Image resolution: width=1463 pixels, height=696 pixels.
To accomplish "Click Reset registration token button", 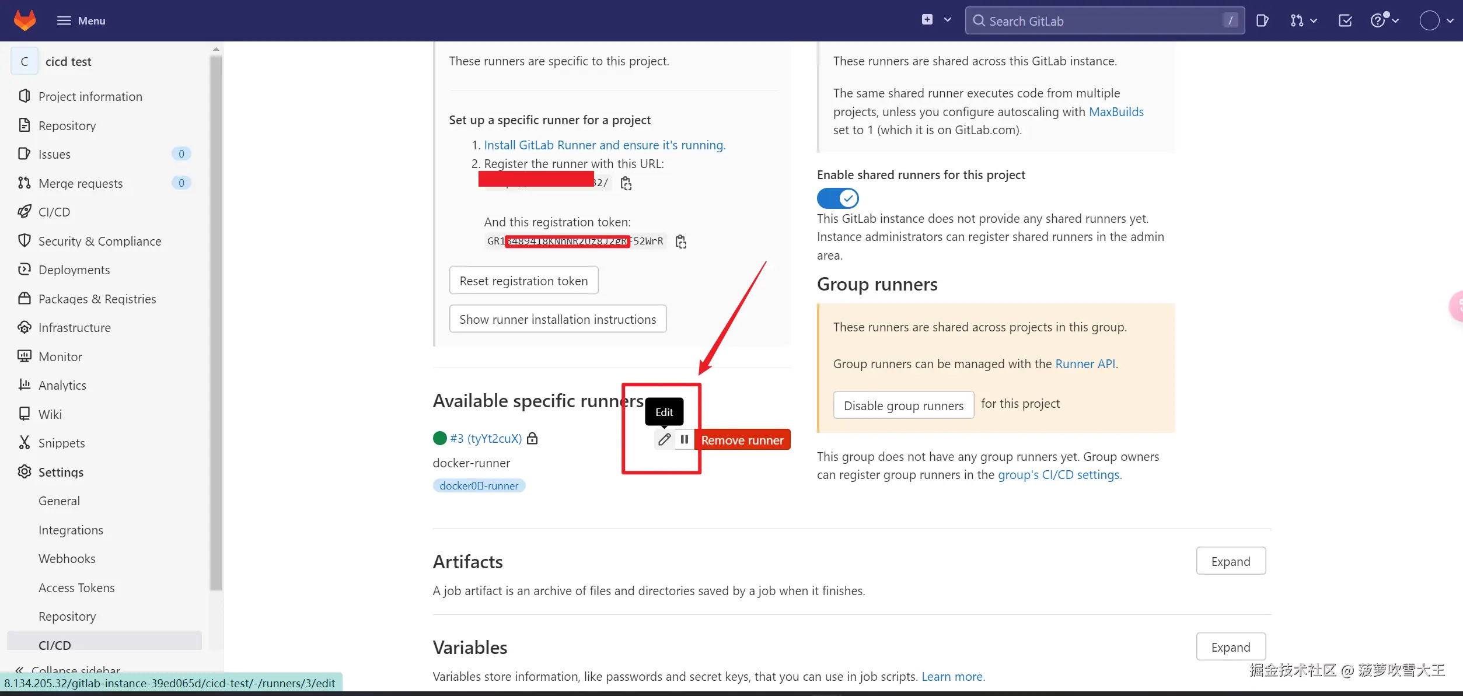I will coord(523,281).
